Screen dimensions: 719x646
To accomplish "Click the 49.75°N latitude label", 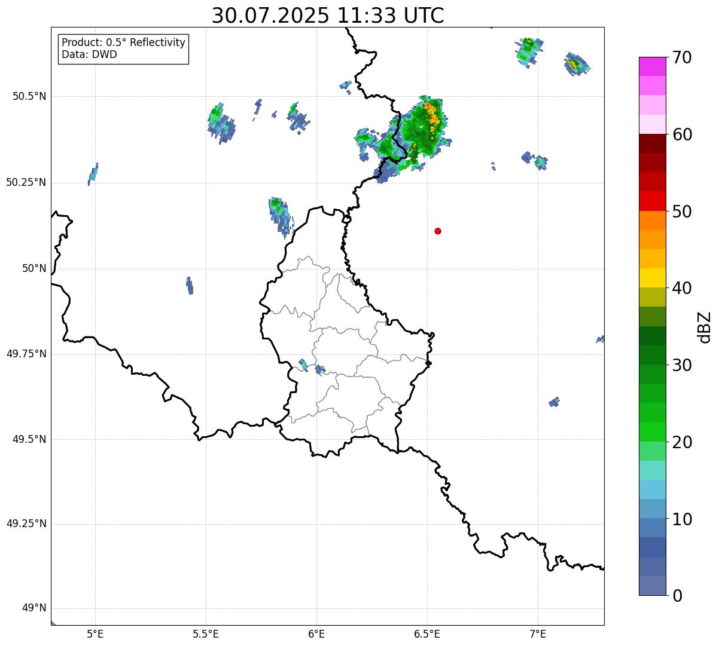I will [26, 354].
